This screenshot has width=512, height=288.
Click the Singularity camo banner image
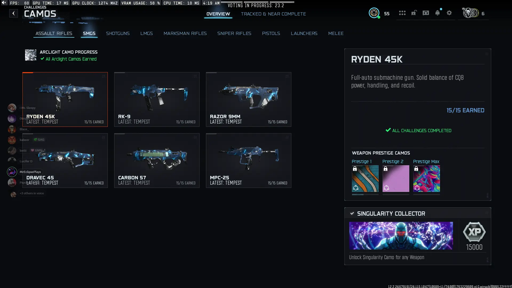(x=401, y=236)
